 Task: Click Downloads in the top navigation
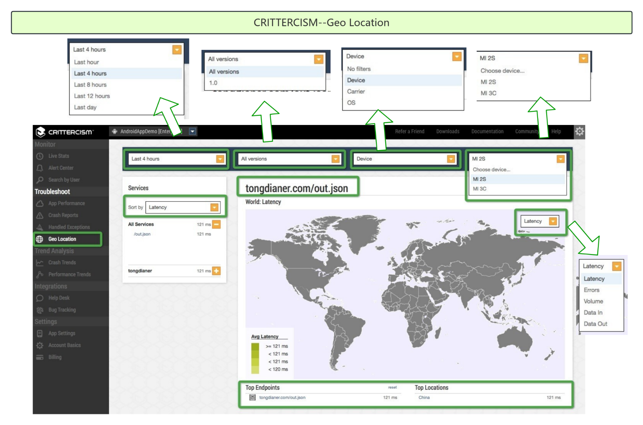[448, 131]
